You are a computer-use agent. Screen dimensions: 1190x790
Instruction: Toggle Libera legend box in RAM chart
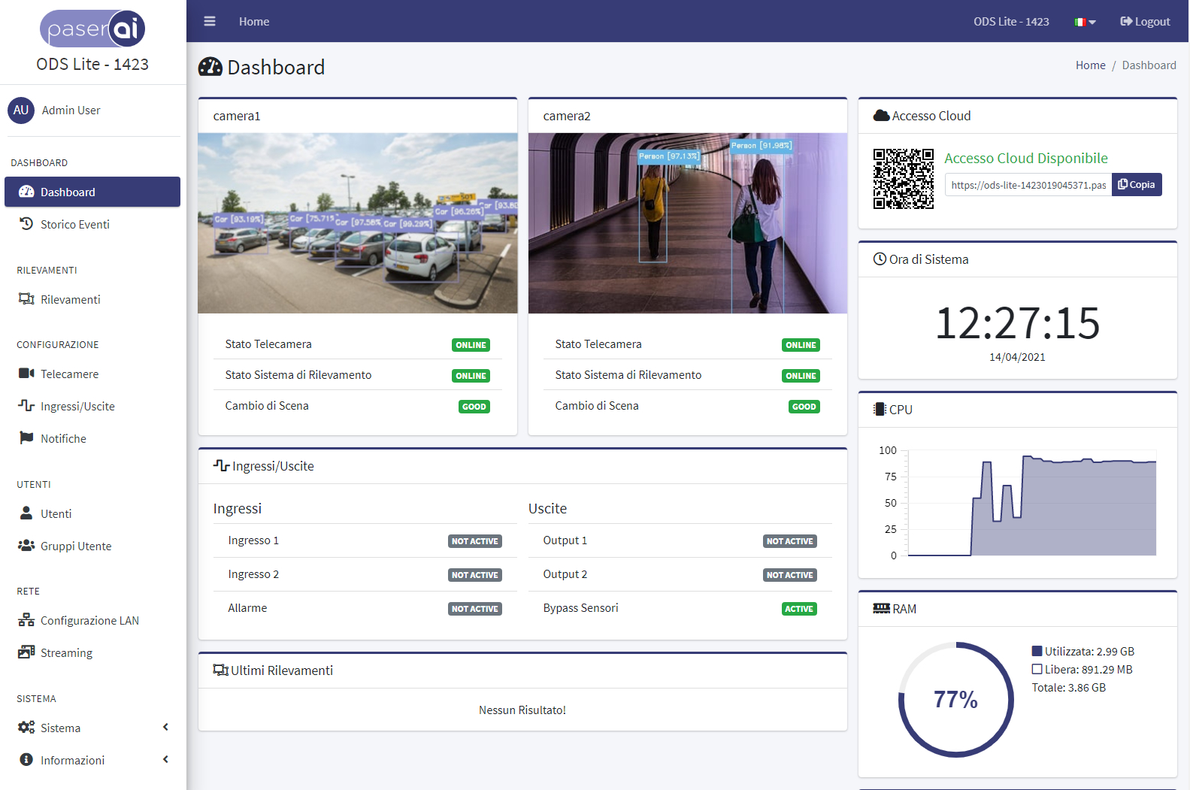1037,670
